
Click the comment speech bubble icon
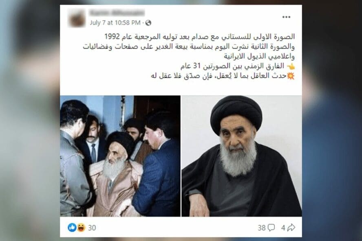(x=271, y=228)
